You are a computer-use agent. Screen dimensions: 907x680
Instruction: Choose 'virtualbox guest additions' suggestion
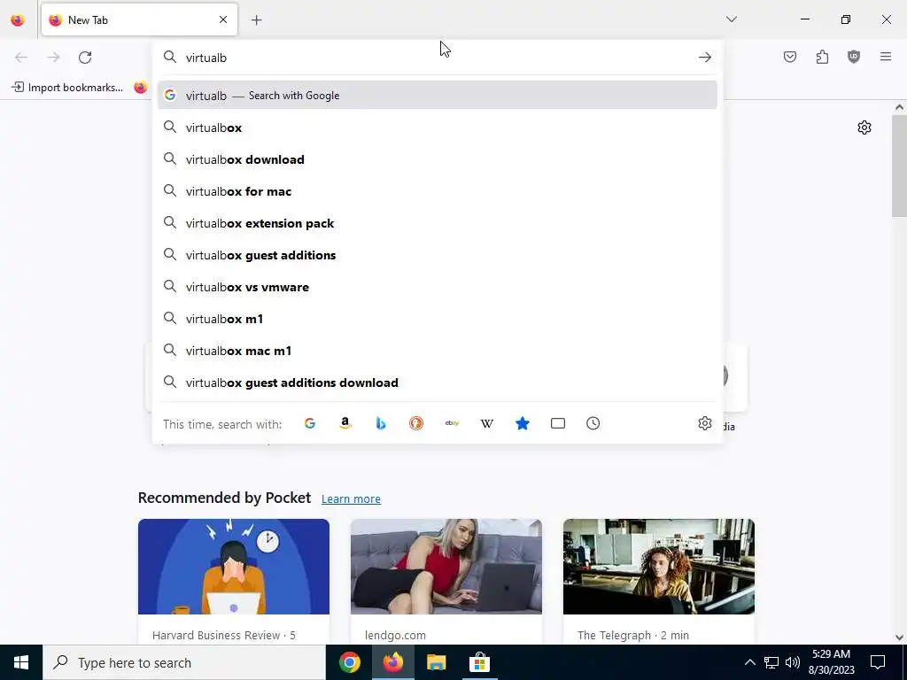pyautogui.click(x=438, y=255)
